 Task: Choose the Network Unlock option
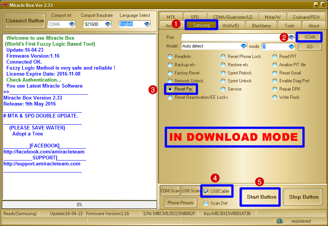tap(170, 81)
